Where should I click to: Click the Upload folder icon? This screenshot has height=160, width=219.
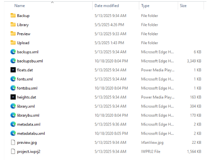(13, 43)
